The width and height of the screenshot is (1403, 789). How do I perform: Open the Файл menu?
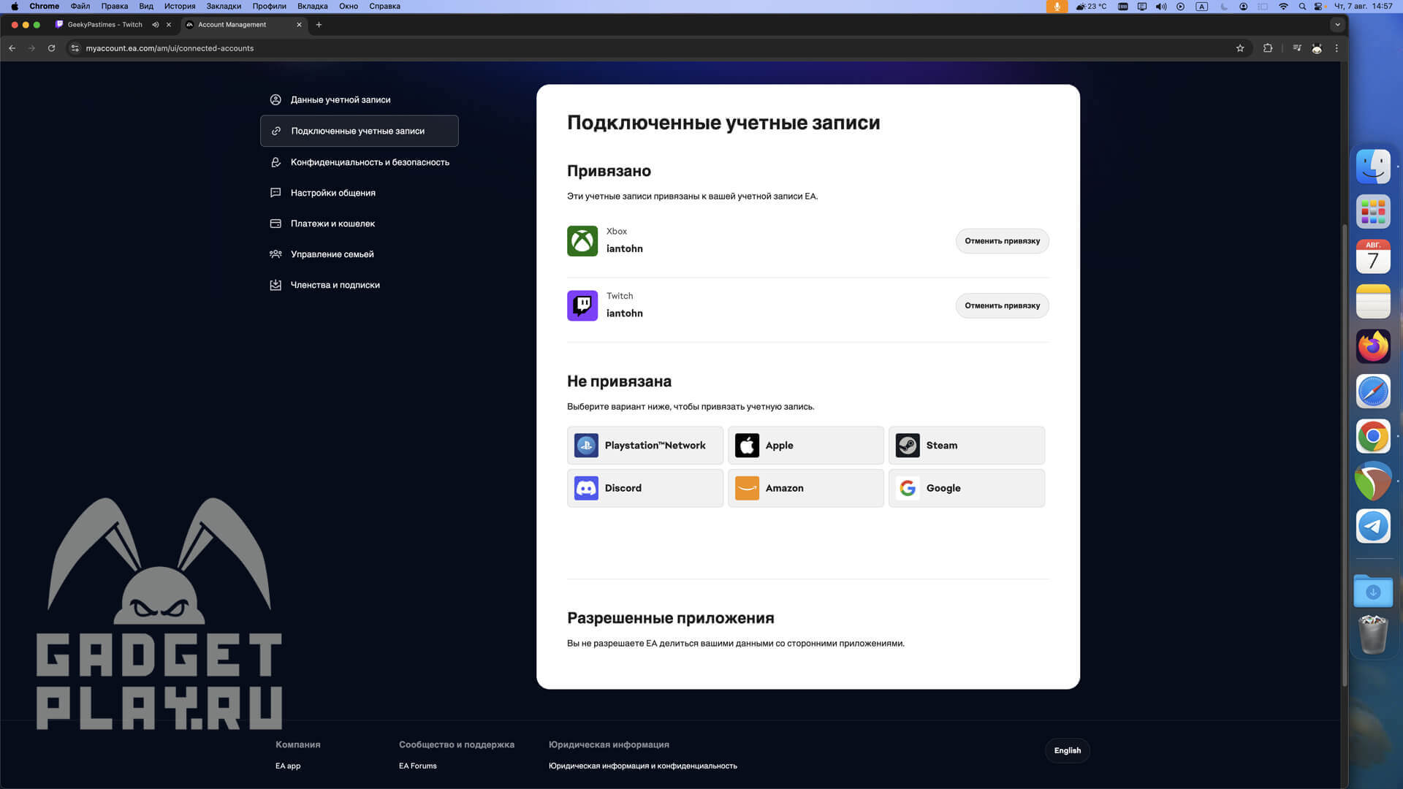coord(80,6)
